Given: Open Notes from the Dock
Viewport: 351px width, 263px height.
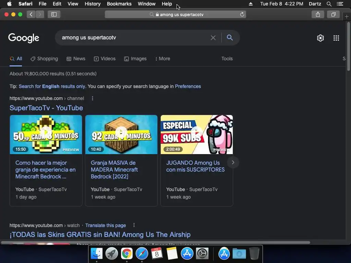Looking at the screenshot, I should 172,254.
